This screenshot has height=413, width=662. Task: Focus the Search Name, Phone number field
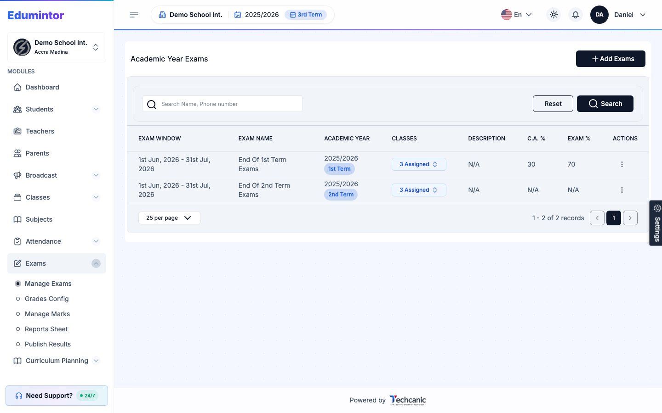[223, 104]
